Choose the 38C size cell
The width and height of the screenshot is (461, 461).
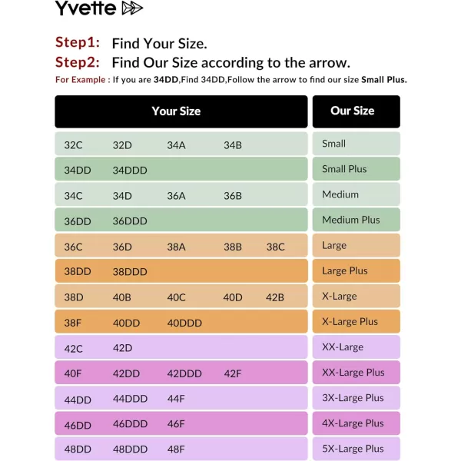pyautogui.click(x=276, y=247)
